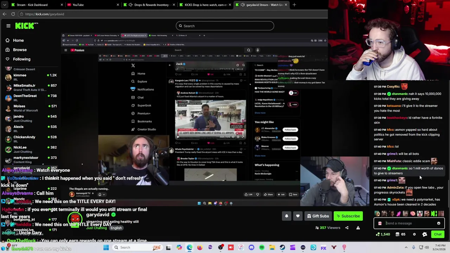450x253 pixels.
Task: Open HUD FX app from the taskbar
Action: pos(323,247)
